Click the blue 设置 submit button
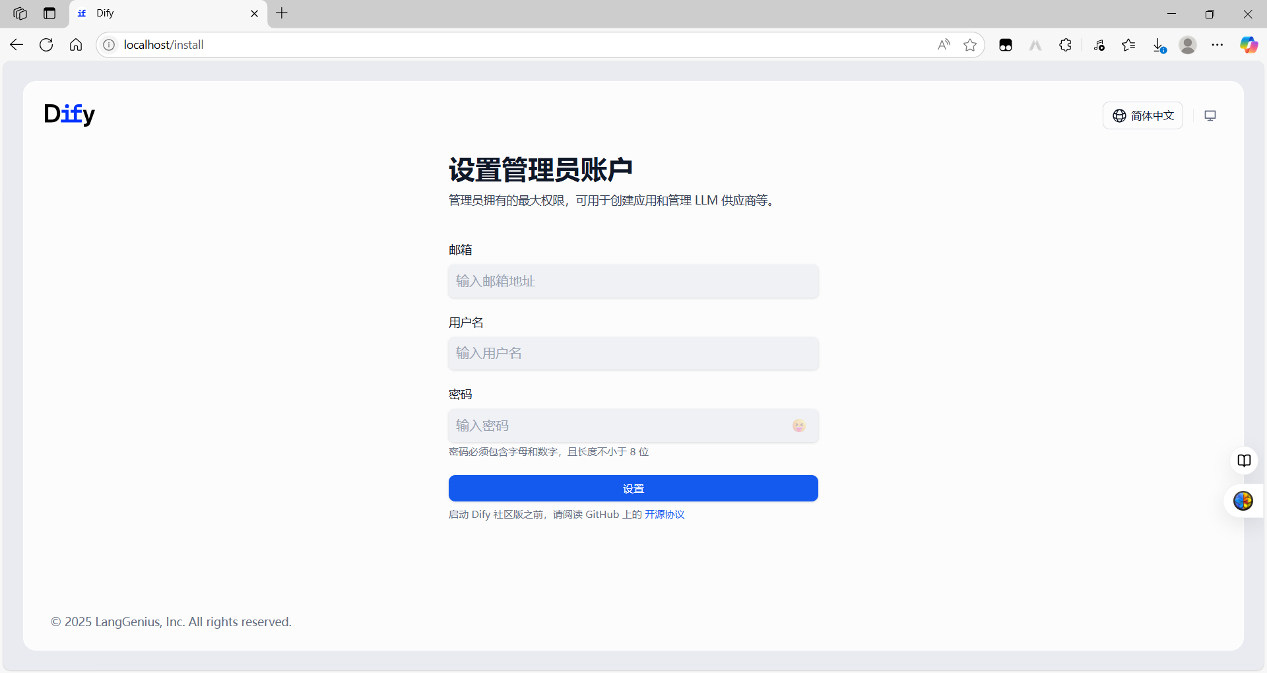The height and width of the screenshot is (673, 1267). point(633,488)
